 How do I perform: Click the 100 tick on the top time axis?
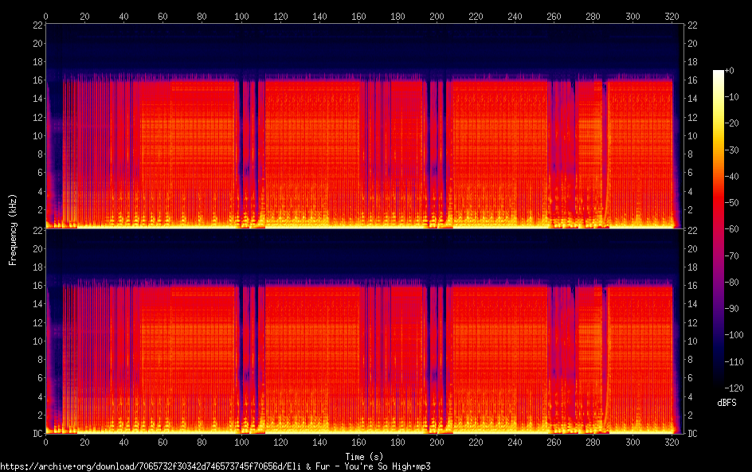(241, 16)
